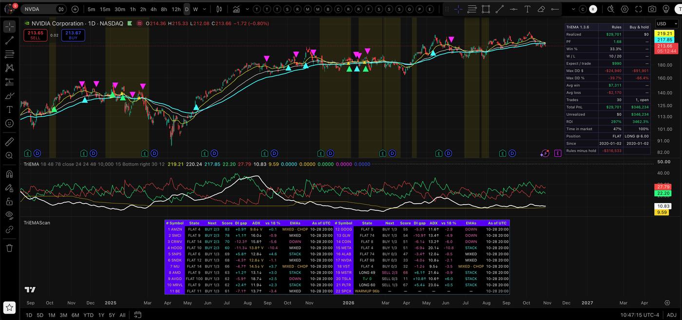Take a chart snapshot with camera icon
The height and width of the screenshot is (320, 682).
(x=652, y=9)
